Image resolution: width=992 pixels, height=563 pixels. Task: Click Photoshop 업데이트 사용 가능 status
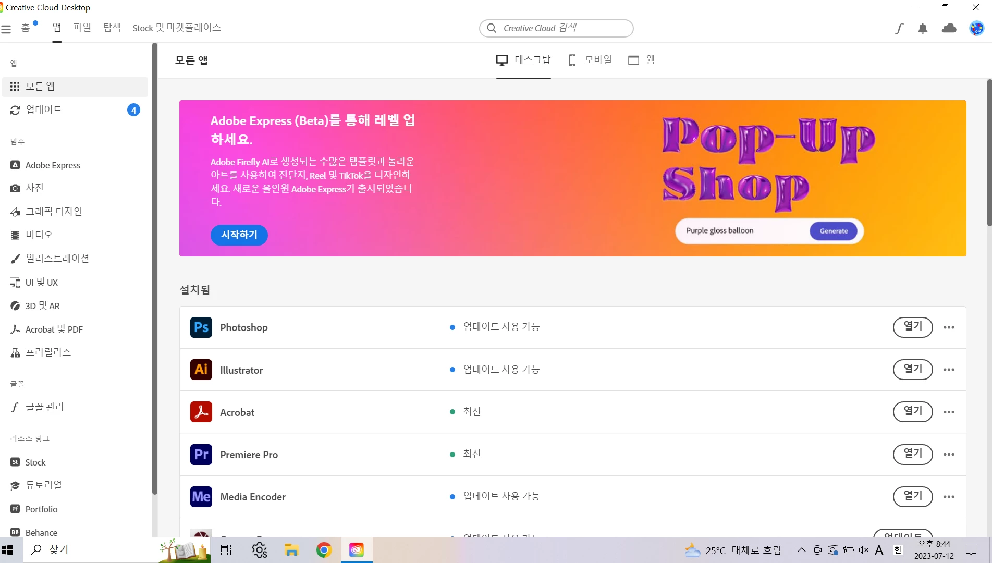click(x=495, y=327)
